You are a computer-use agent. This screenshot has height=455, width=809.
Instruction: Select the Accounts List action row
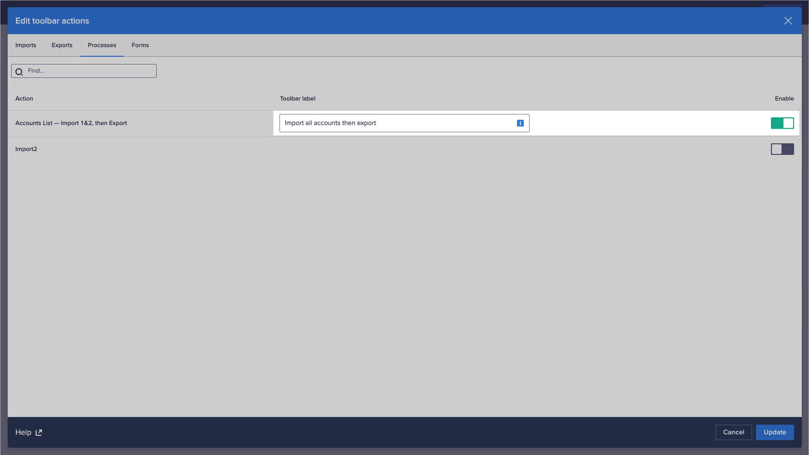[71, 123]
